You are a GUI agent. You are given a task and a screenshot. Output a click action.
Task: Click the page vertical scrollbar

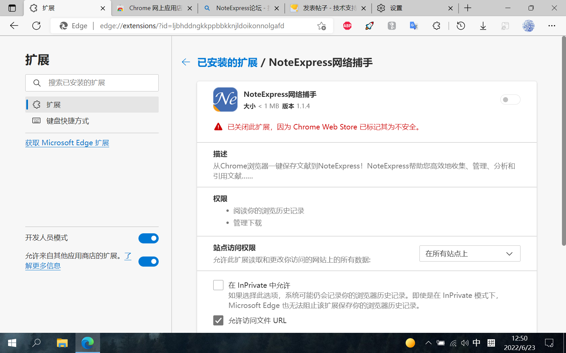click(x=564, y=141)
